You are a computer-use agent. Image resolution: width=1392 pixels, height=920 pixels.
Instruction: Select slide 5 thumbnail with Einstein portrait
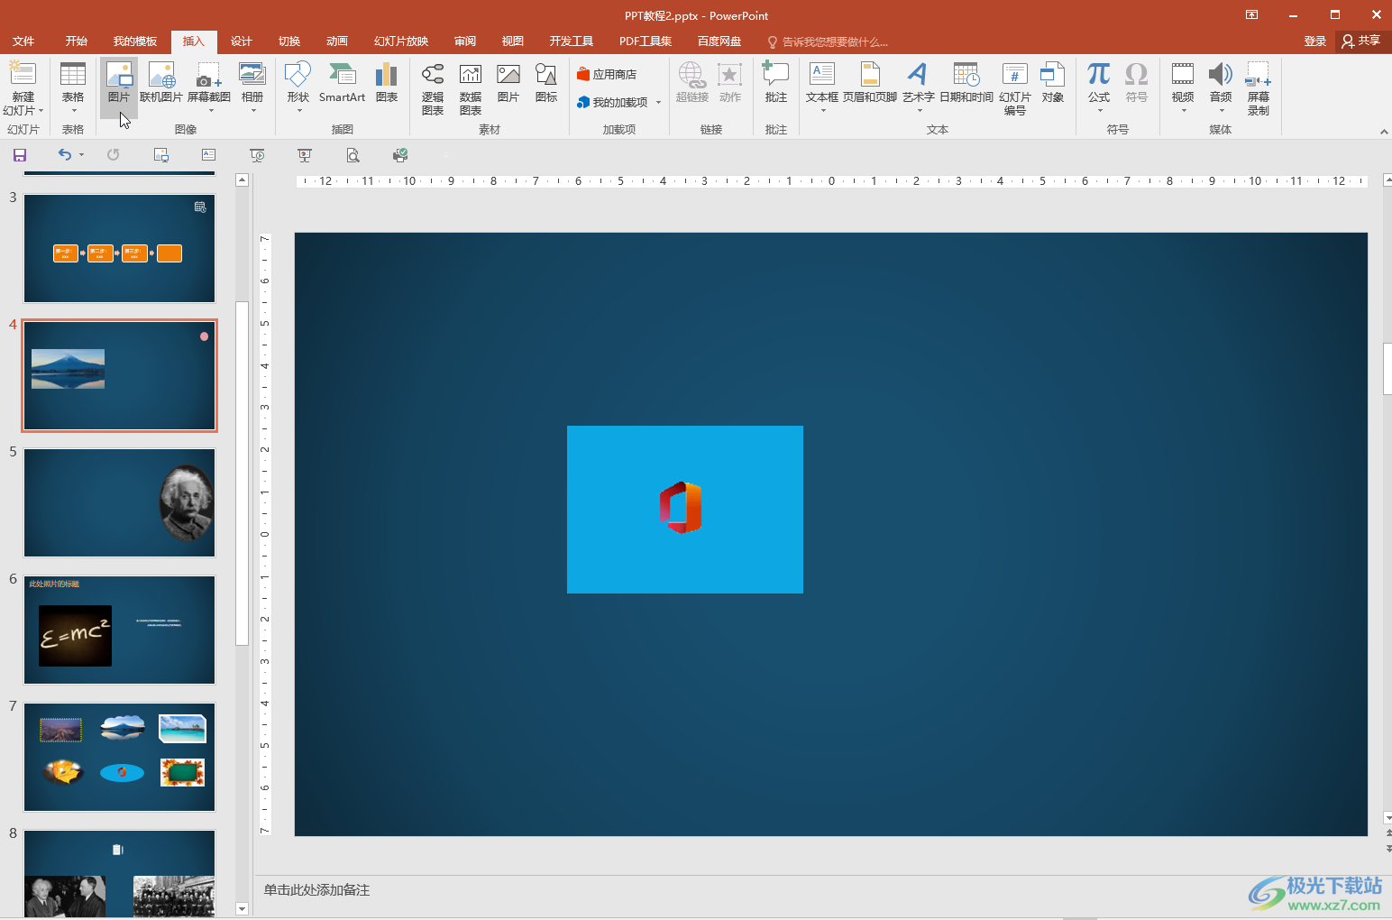(x=120, y=502)
